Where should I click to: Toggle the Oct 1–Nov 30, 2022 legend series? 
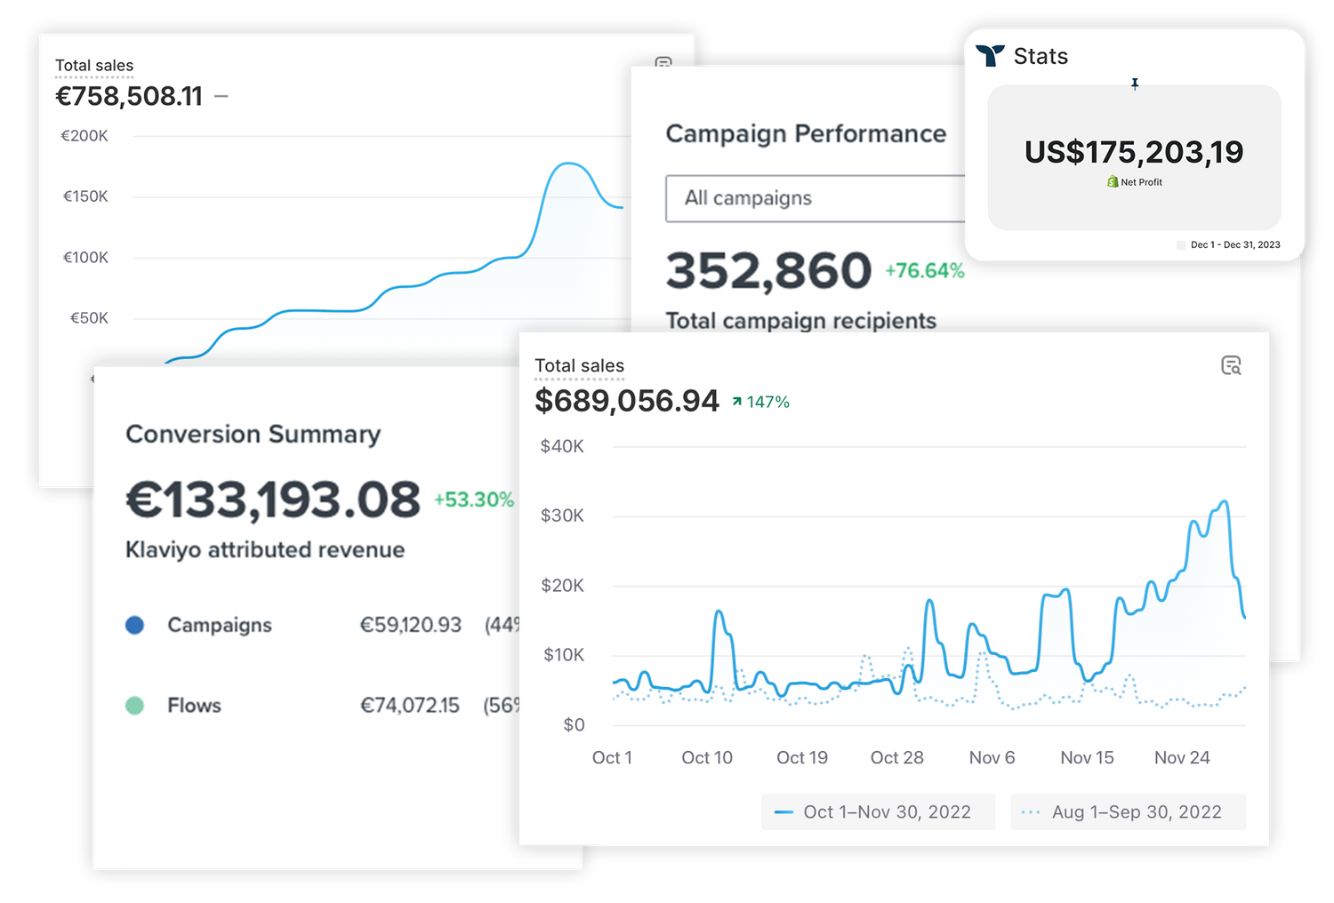(886, 812)
